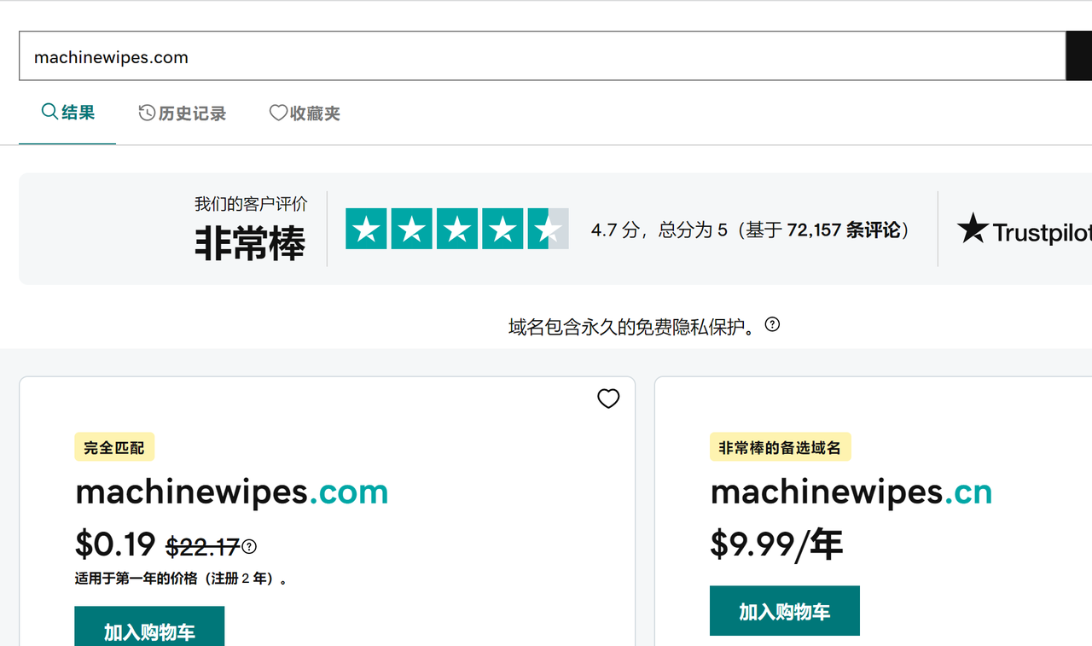1092x646 pixels.
Task: Add machinewipes.cn to cart
Action: pyautogui.click(x=784, y=611)
